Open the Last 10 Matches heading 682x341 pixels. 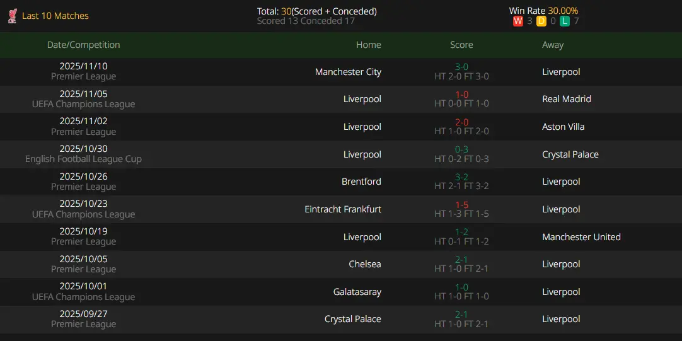point(55,16)
